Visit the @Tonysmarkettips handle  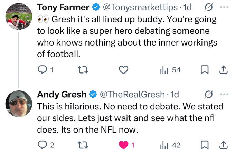[x=140, y=7]
